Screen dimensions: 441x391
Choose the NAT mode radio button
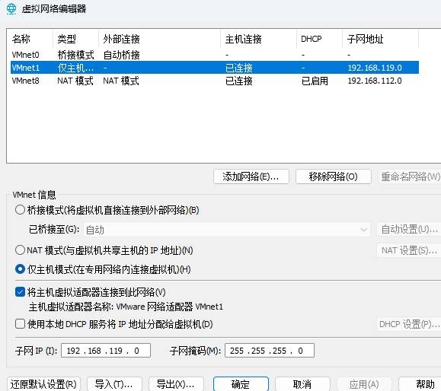tap(21, 250)
